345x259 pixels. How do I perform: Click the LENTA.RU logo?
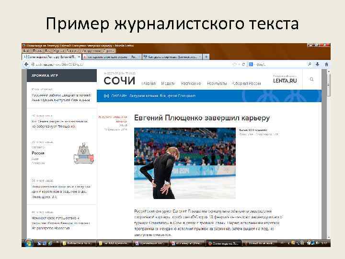285,81
